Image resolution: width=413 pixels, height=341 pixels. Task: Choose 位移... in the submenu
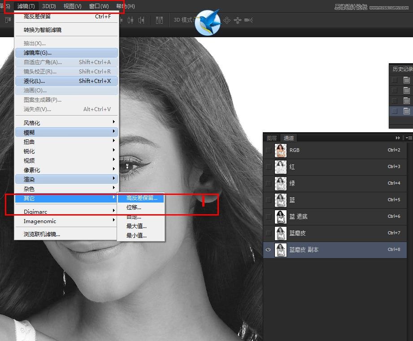[141, 207]
